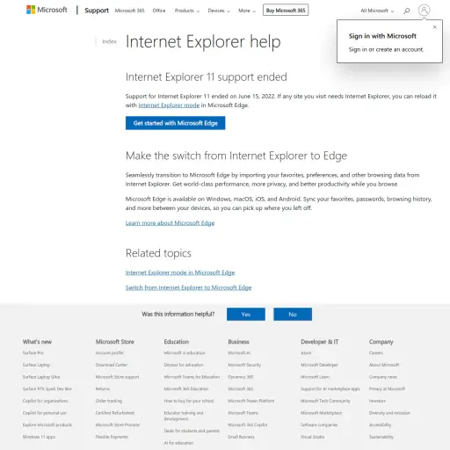Open Microsoft Developer link
Image resolution: width=450 pixels, height=450 pixels.
click(x=319, y=365)
